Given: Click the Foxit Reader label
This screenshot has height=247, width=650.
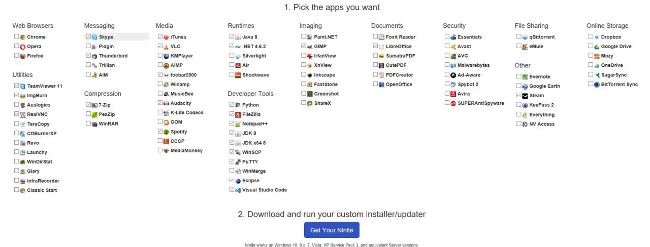Looking at the screenshot, I should (401, 37).
